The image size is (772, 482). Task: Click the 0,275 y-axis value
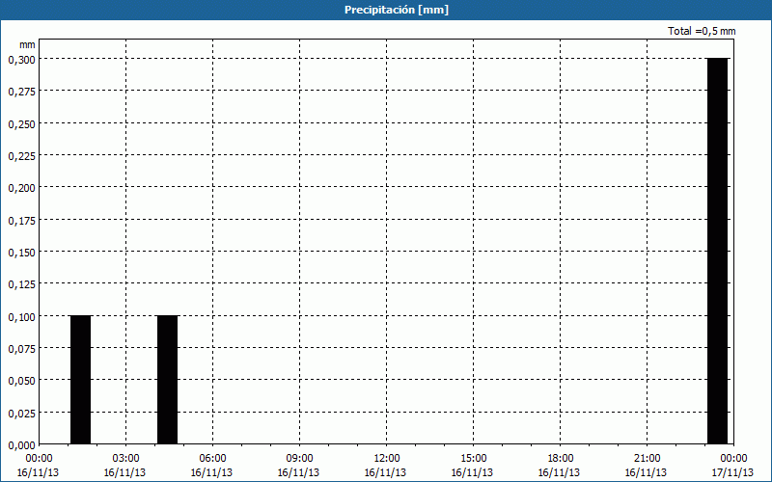pyautogui.click(x=21, y=92)
